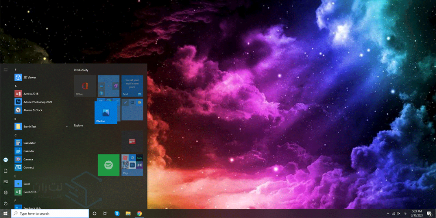Screen dimensions: 436x218
Task: Open the Photos tile
Action: coord(106,112)
